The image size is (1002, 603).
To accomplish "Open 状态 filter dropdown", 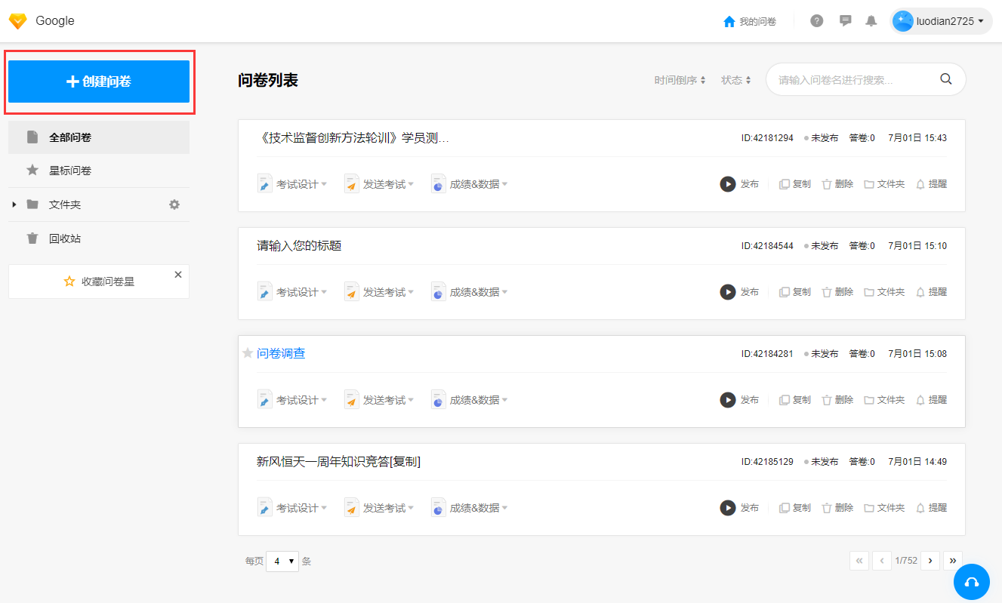I will (x=735, y=80).
